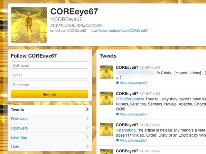Click the Full name input field
Screen dimensions: 206x154
point(50,65)
